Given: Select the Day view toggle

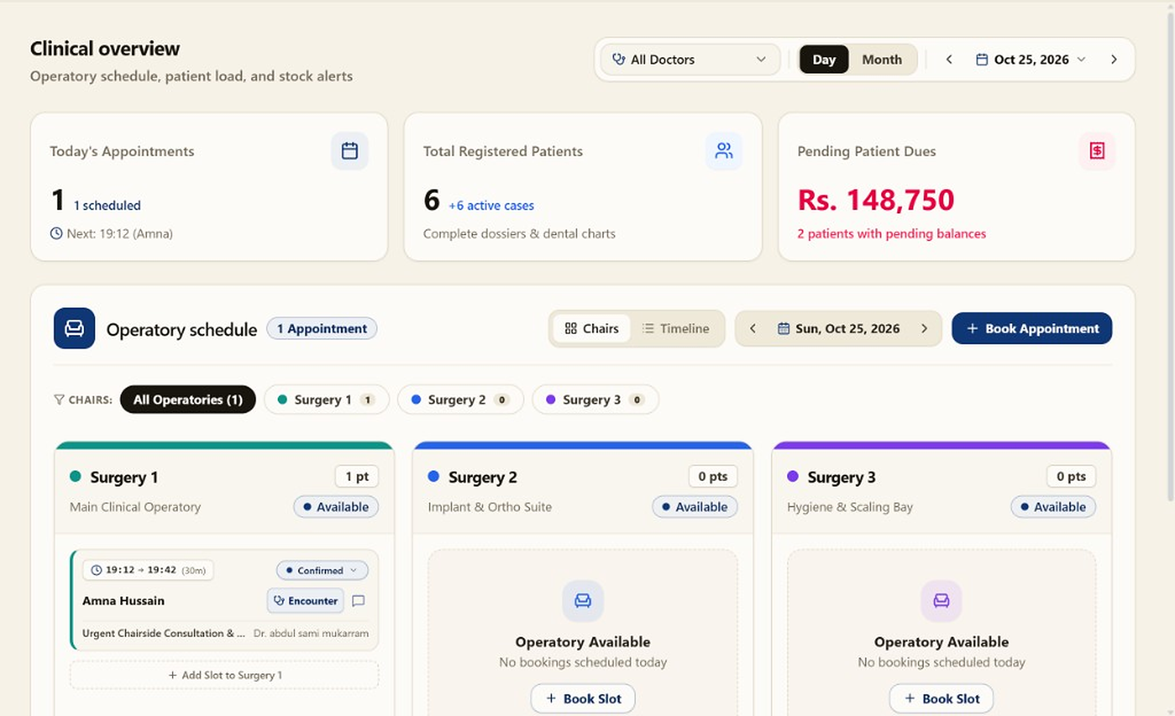Looking at the screenshot, I should tap(824, 60).
